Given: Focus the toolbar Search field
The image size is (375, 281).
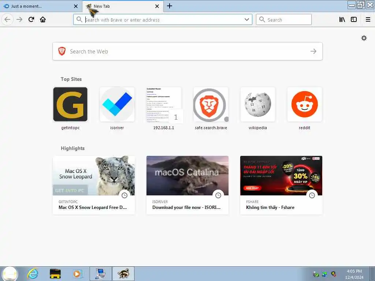Looking at the screenshot, I should coord(284,20).
